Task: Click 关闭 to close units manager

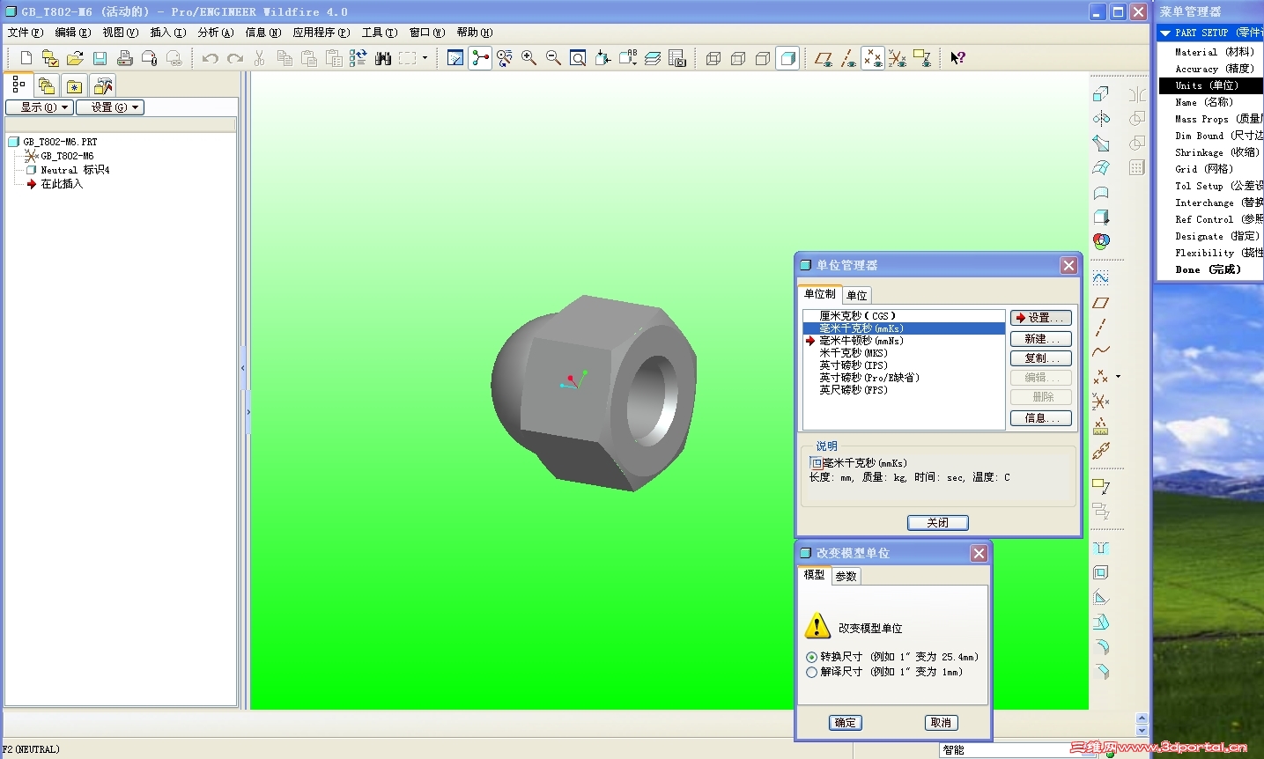Action: 938,522
